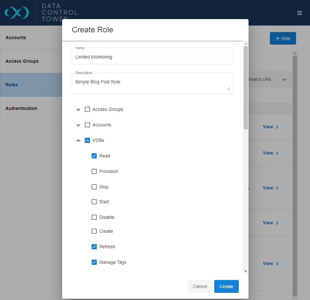The height and width of the screenshot is (300, 310).
Task: Go to the Accounts sidebar tab
Action: point(31,37)
